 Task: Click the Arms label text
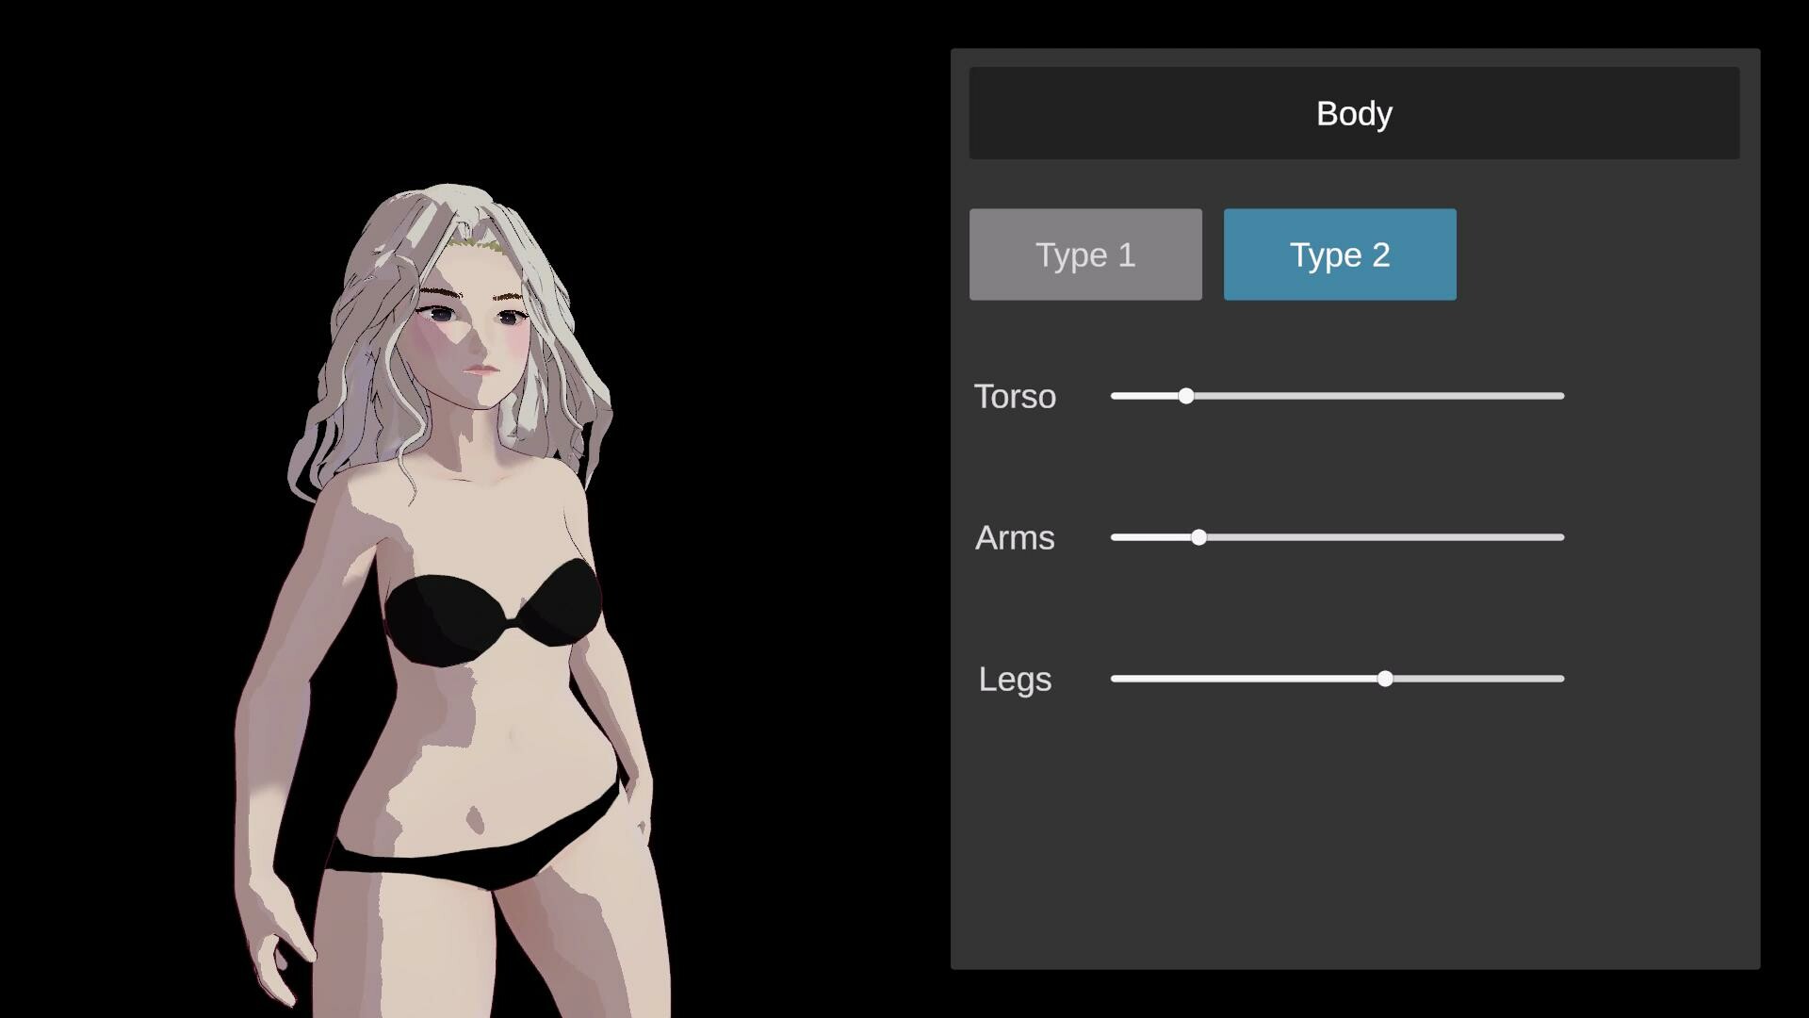point(1015,538)
